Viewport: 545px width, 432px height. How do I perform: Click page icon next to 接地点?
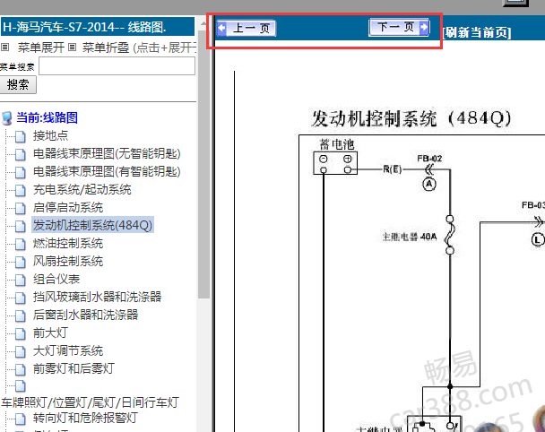click(21, 137)
